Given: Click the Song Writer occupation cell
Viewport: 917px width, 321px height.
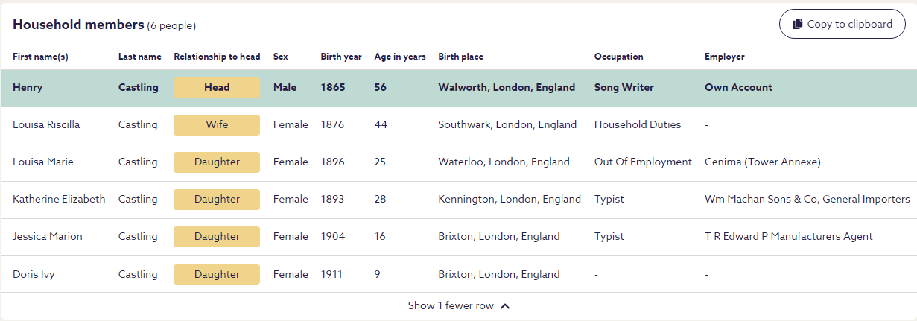Looking at the screenshot, I should 624,87.
